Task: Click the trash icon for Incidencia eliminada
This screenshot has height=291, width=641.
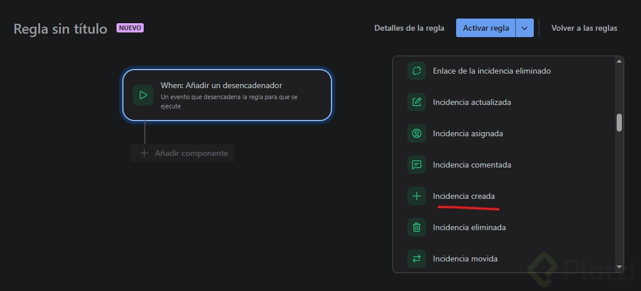Action: click(416, 228)
